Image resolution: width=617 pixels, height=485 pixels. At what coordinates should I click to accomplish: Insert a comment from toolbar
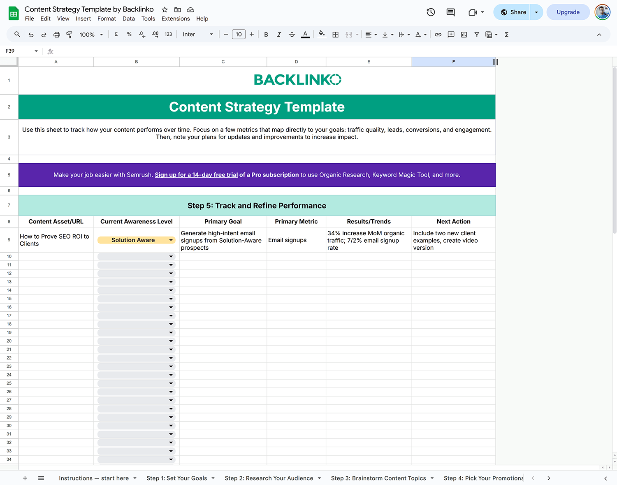[451, 35]
